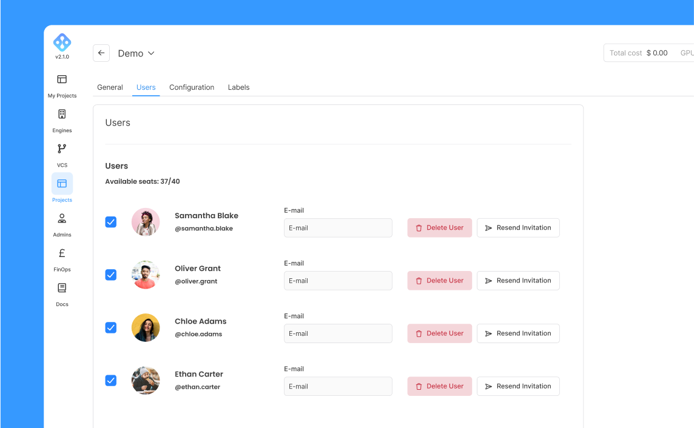
Task: Switch to the General tab
Action: click(110, 87)
